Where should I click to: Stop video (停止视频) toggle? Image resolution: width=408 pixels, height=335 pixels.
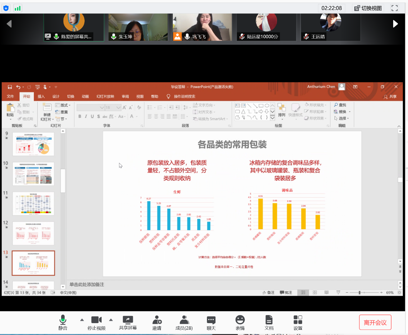[96, 320]
